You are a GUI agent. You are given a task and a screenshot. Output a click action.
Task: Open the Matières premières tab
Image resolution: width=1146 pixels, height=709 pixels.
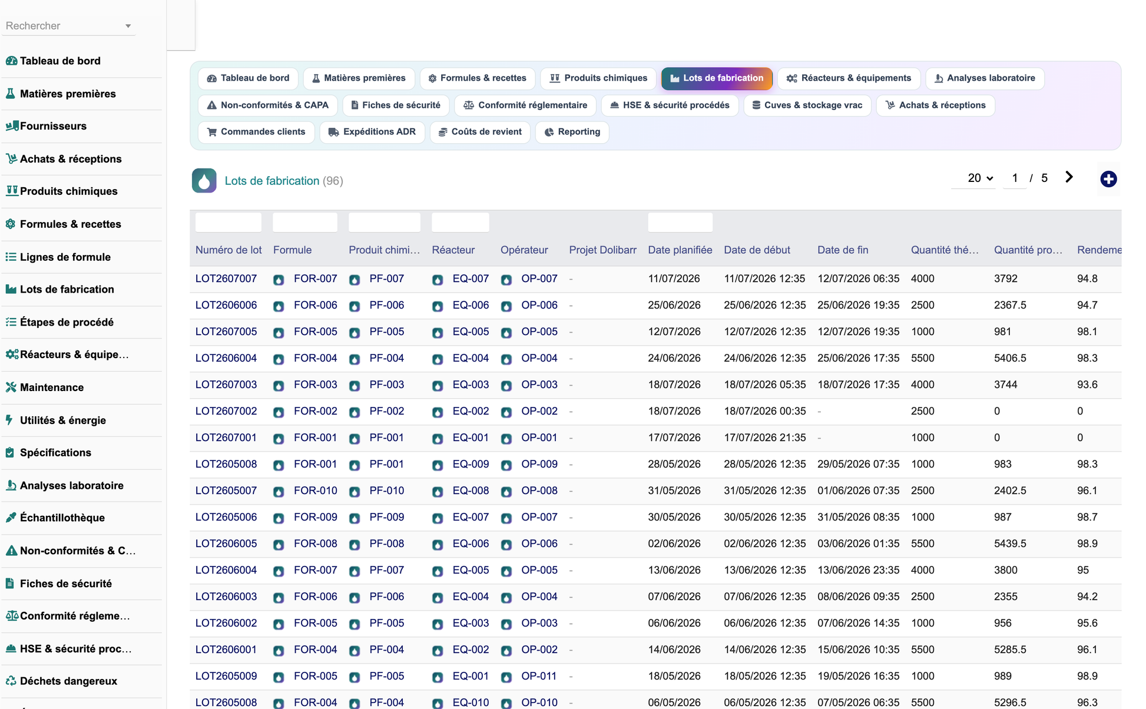click(x=359, y=78)
